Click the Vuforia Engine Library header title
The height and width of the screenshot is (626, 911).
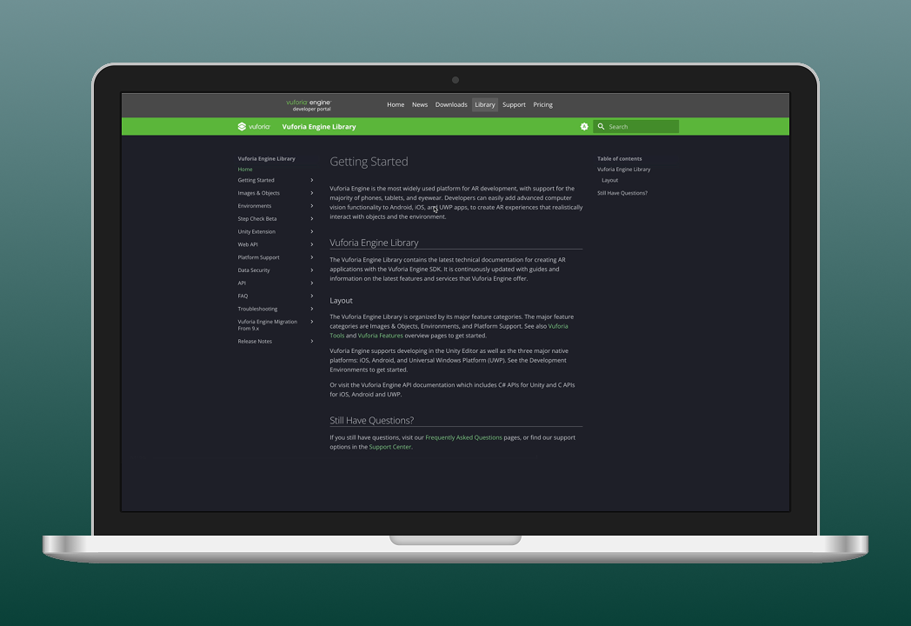point(319,127)
